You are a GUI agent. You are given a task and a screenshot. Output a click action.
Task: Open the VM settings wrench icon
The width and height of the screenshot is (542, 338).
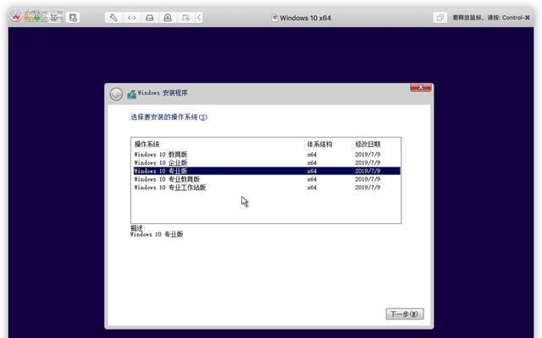tap(113, 18)
